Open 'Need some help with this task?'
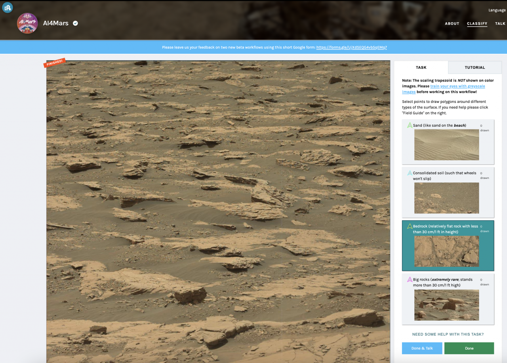This screenshot has height=363, width=507. [448, 334]
